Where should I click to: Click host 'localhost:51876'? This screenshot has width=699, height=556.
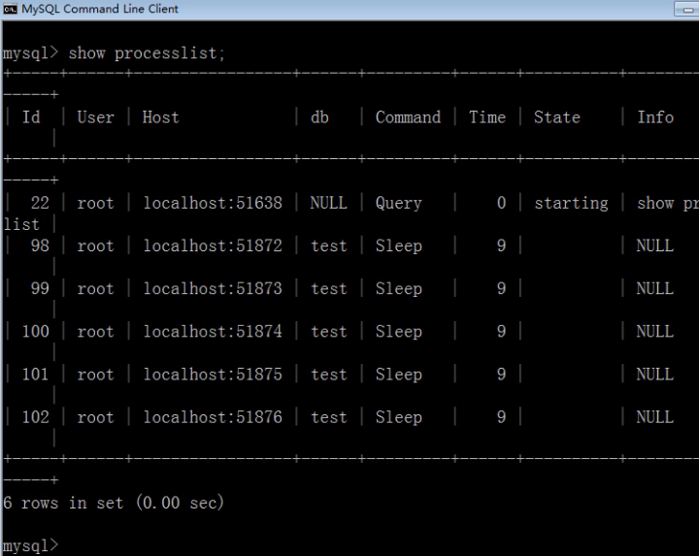213,417
